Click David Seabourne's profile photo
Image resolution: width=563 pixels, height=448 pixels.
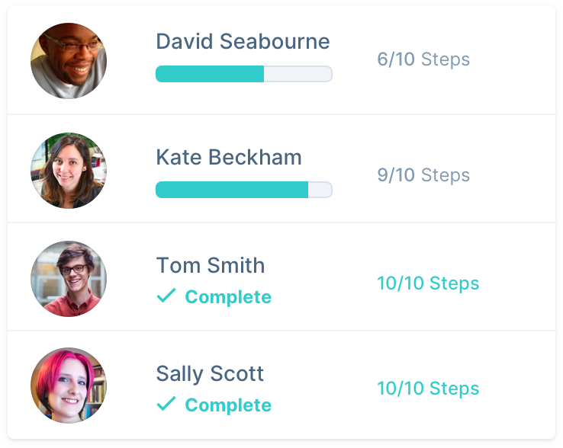(69, 61)
